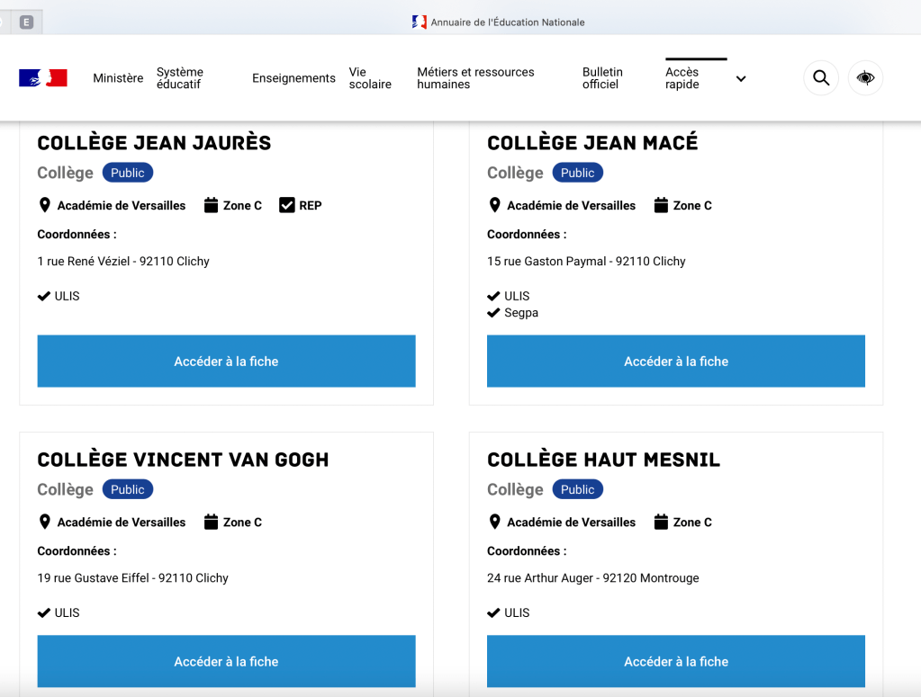Toggle accessibility eye icon in header
The height and width of the screenshot is (697, 921).
(865, 78)
